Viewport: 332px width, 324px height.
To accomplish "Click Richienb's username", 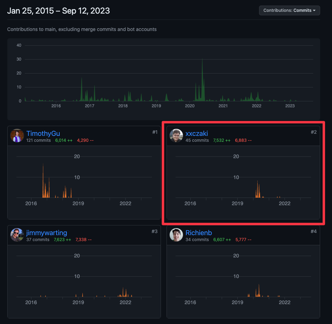I will 199,232.
